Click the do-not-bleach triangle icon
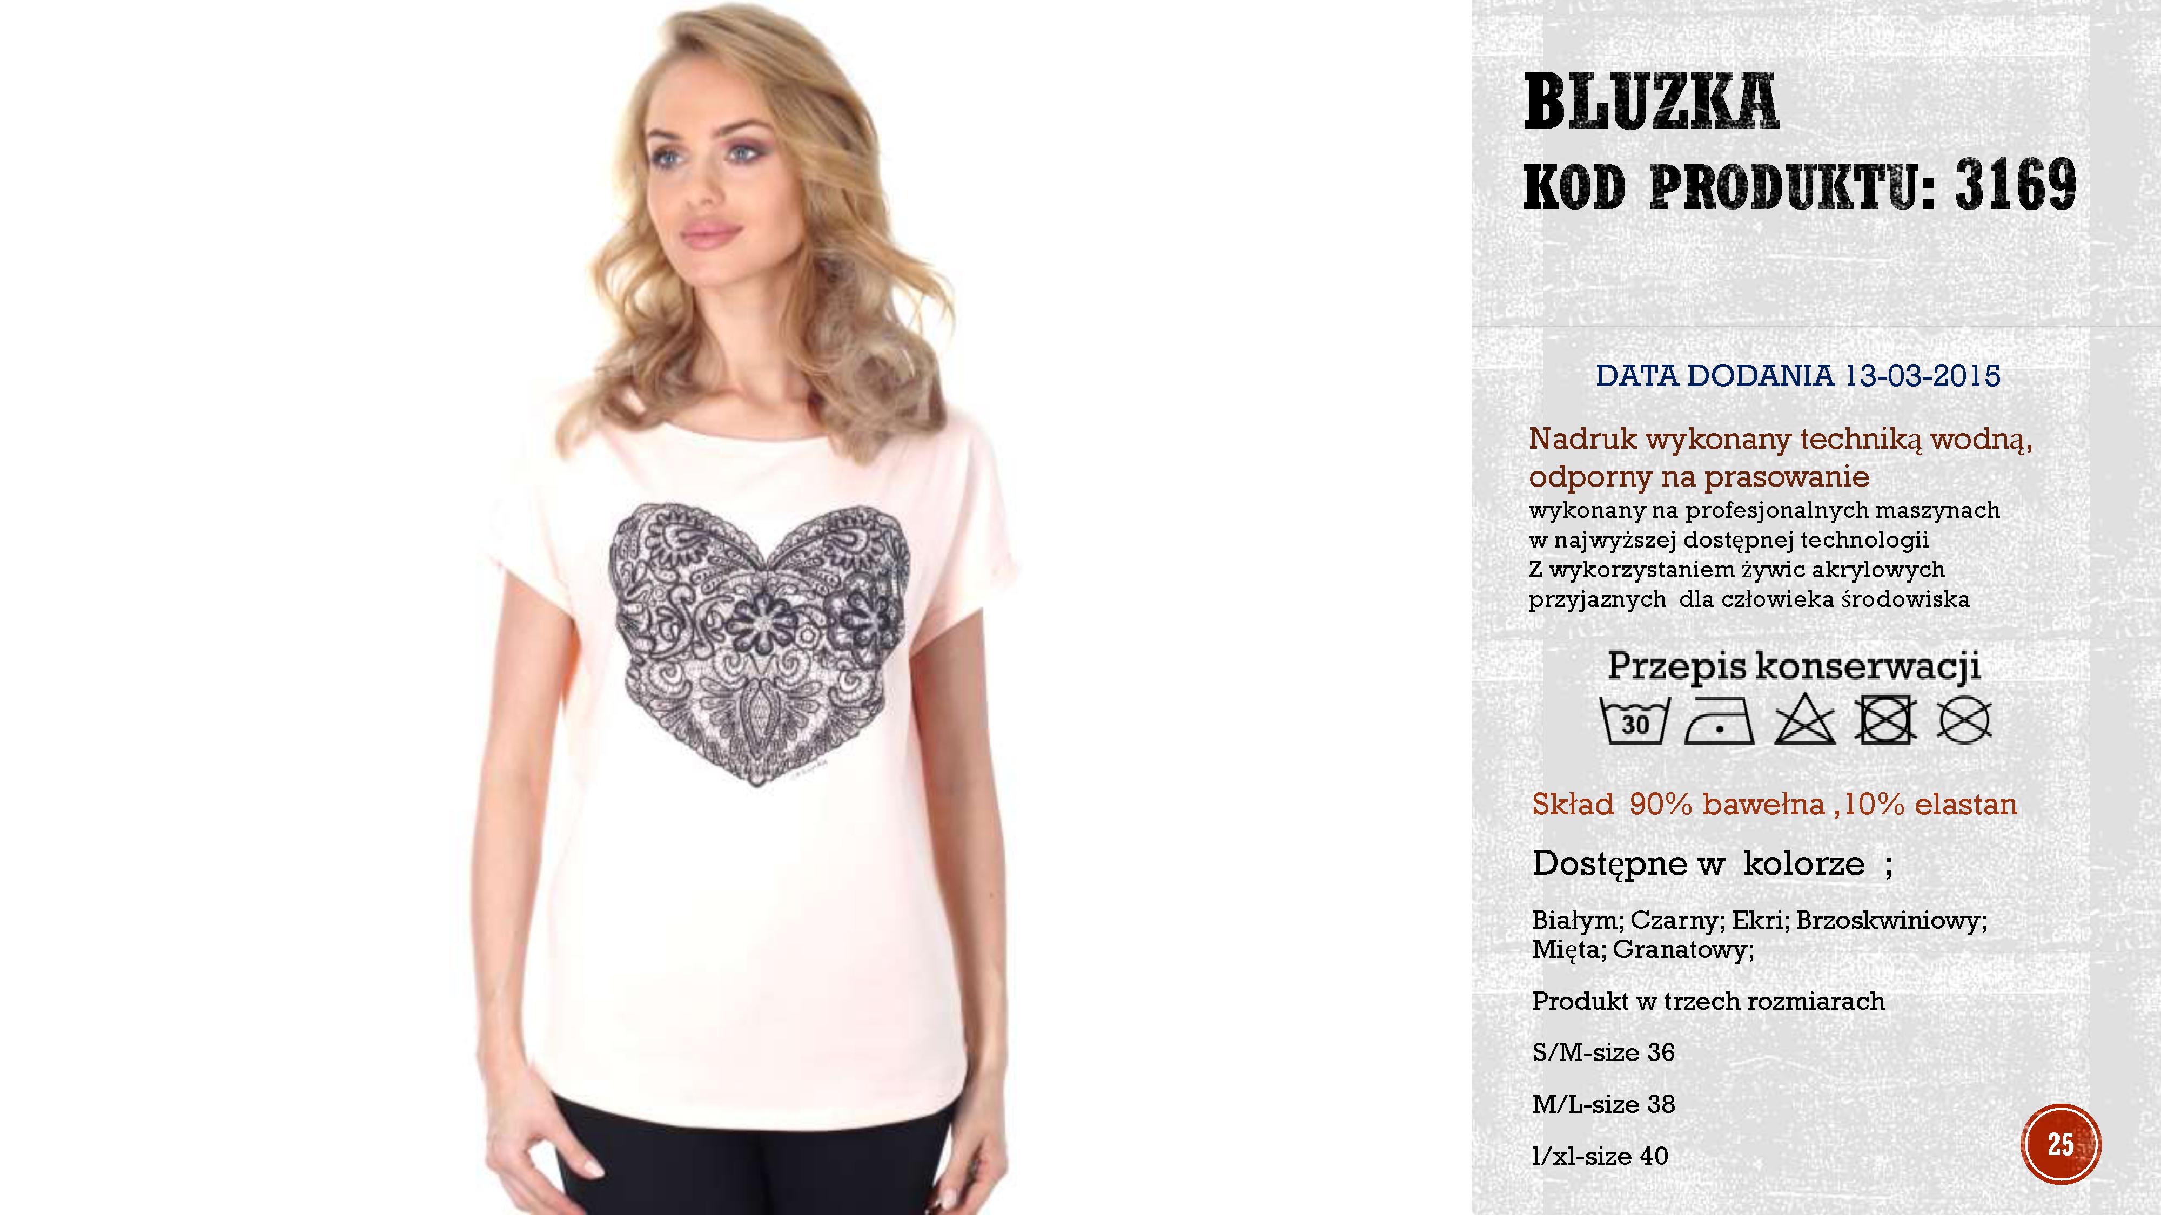The height and width of the screenshot is (1215, 2161). (1804, 720)
